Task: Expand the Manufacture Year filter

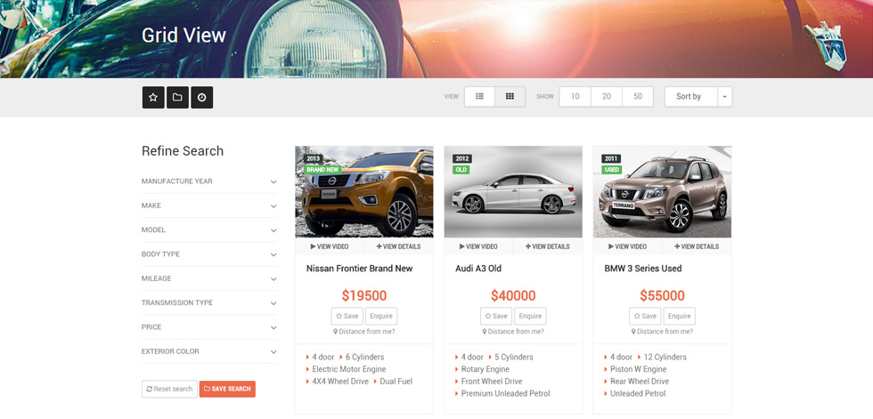Action: pyautogui.click(x=209, y=181)
